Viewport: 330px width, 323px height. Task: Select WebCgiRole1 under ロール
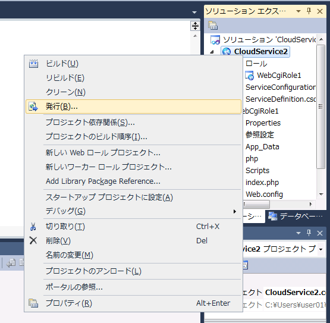tap(279, 76)
